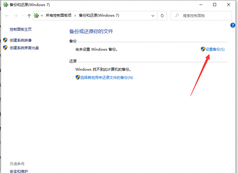Click the shield icon beside 创建系统修复光盘

[x=5, y=48]
